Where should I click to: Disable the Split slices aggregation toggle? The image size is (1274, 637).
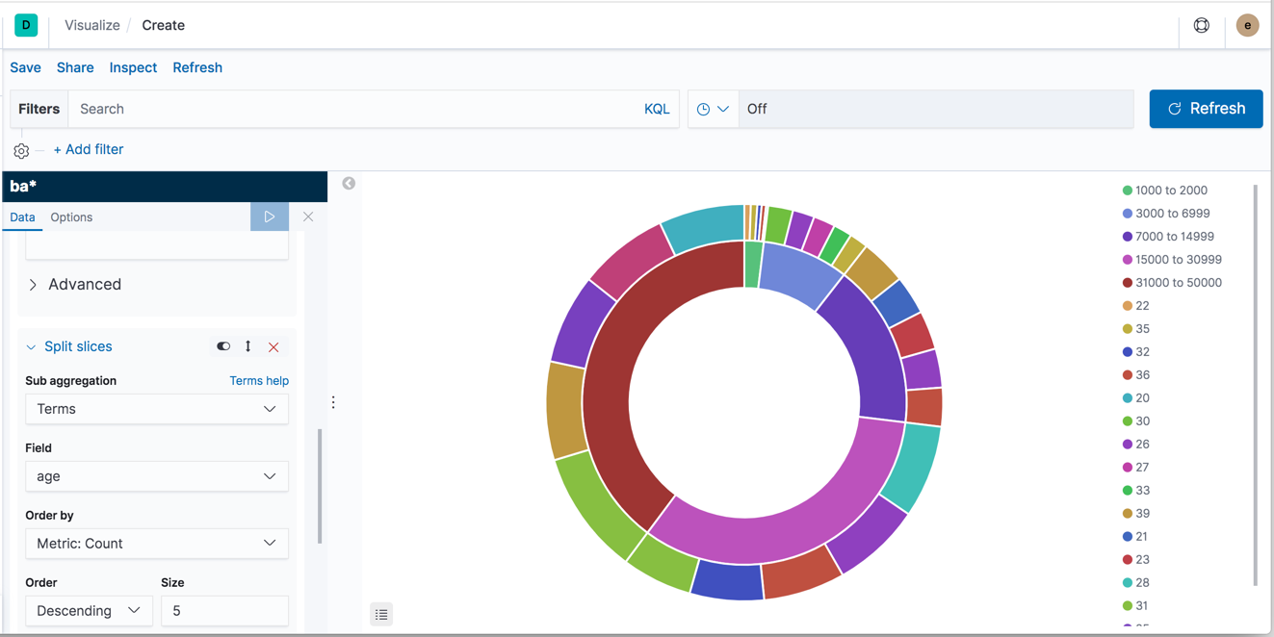pos(223,346)
